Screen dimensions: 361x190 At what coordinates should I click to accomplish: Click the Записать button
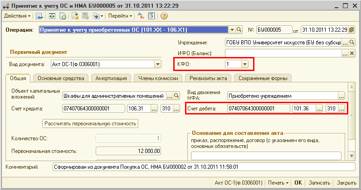pyautogui.click(x=319, y=183)
